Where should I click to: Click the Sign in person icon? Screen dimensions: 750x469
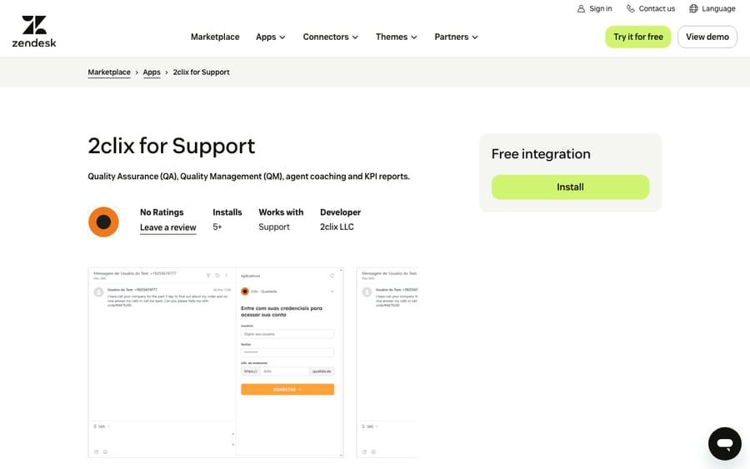(581, 8)
